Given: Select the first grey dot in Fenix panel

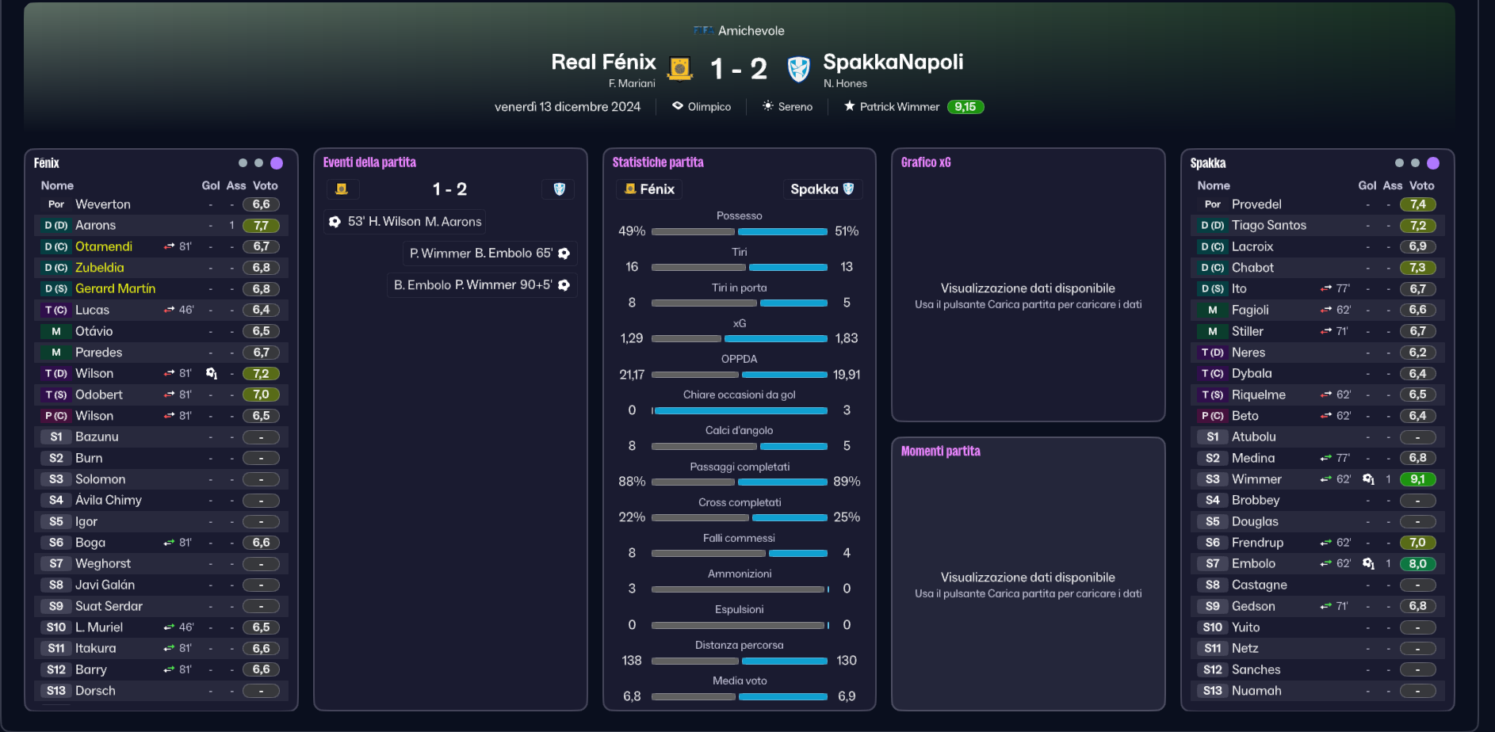Looking at the screenshot, I should point(243,163).
